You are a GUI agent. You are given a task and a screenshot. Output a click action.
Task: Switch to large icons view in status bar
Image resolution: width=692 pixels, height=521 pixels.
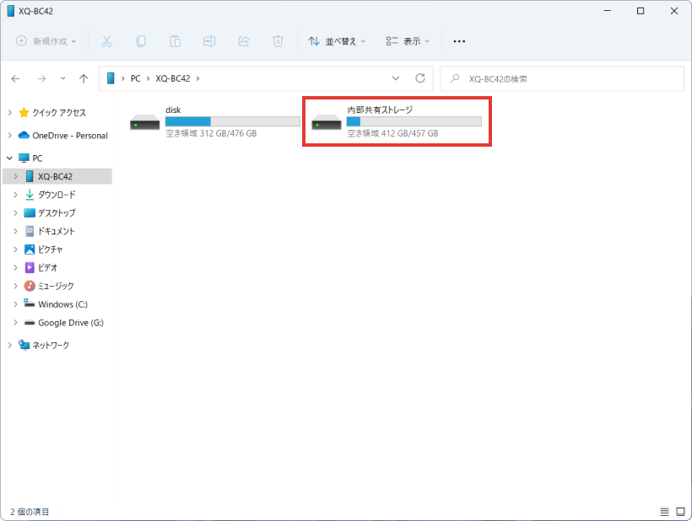point(680,512)
